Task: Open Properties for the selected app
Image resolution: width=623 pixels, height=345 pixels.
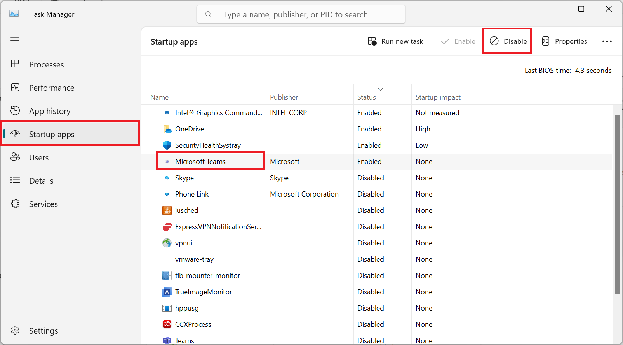Action: (564, 41)
